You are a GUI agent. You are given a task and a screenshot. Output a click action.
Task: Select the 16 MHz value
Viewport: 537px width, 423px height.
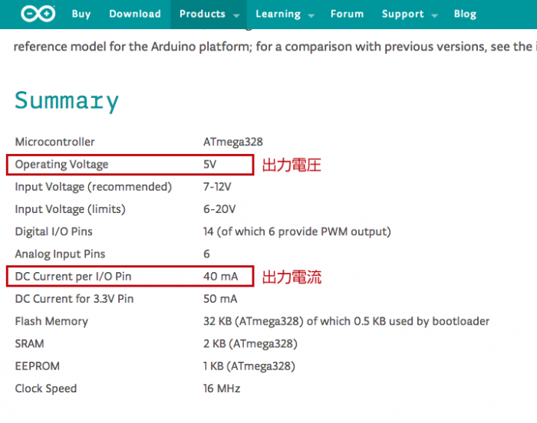coord(222,389)
